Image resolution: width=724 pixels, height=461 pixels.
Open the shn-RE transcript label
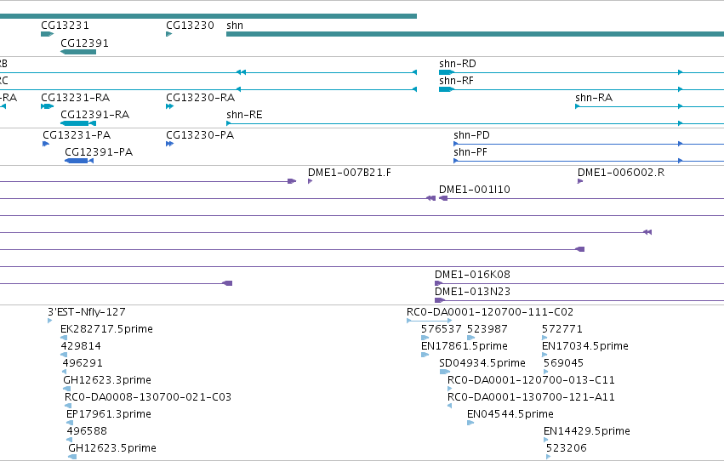pos(244,115)
